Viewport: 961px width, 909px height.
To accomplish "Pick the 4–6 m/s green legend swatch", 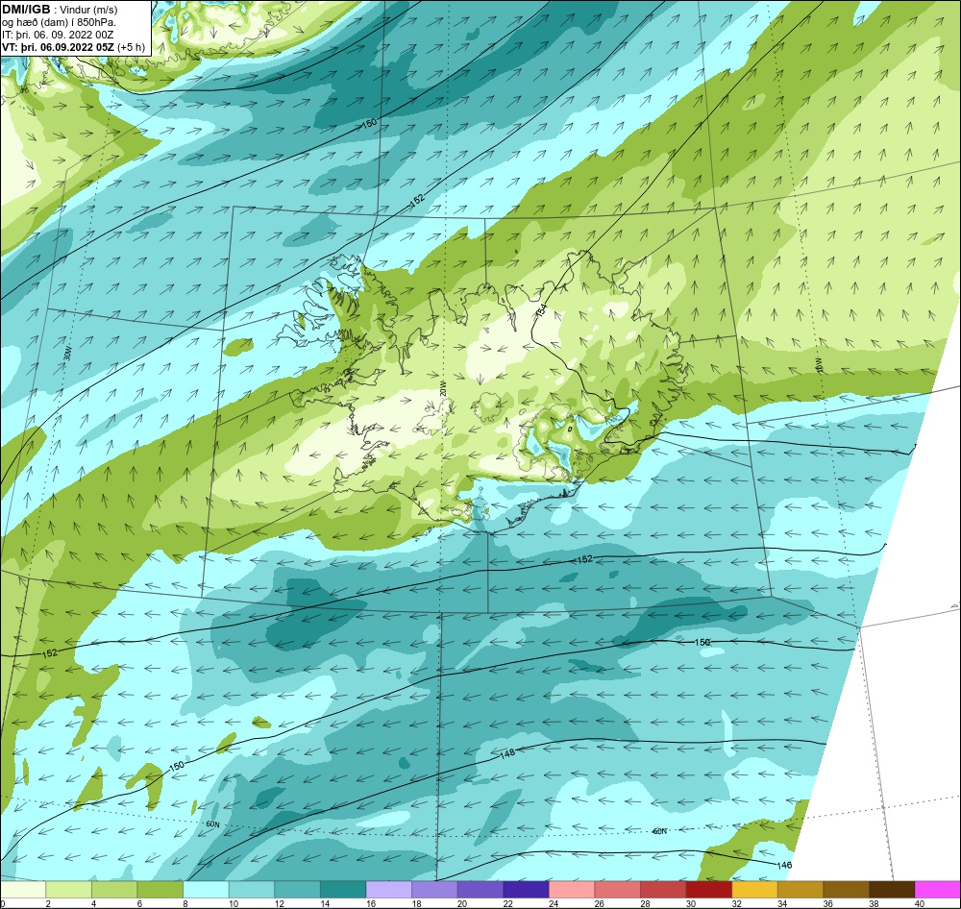I will pyautogui.click(x=114, y=890).
